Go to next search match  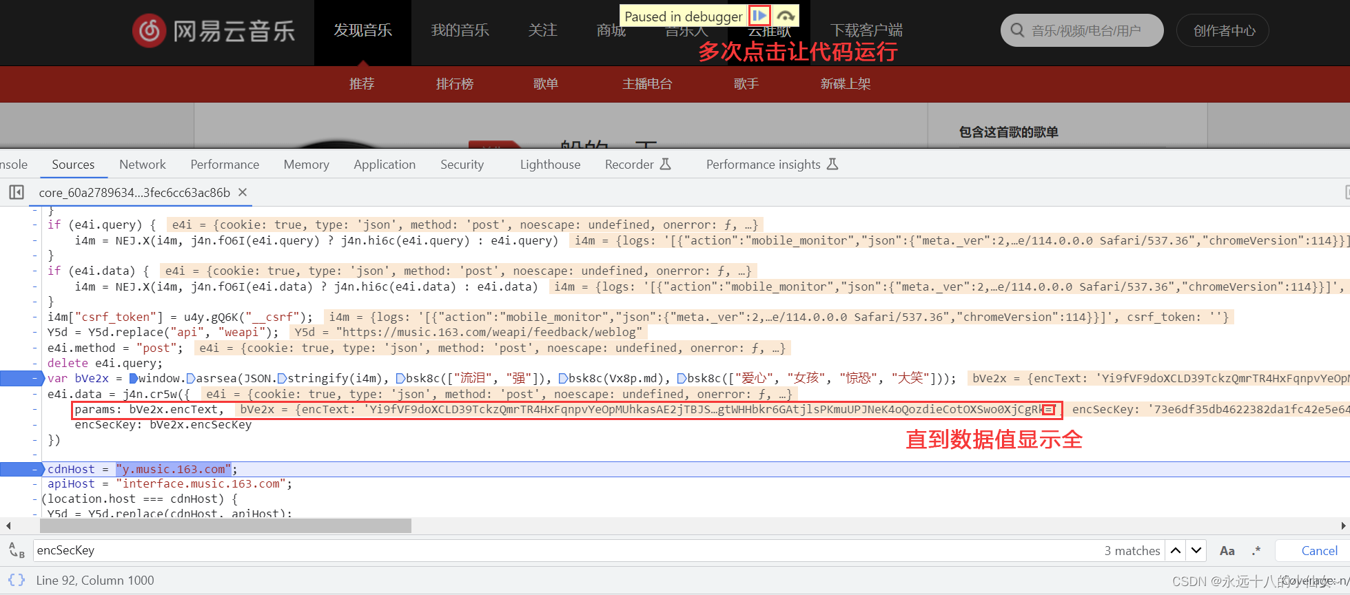click(x=1196, y=550)
